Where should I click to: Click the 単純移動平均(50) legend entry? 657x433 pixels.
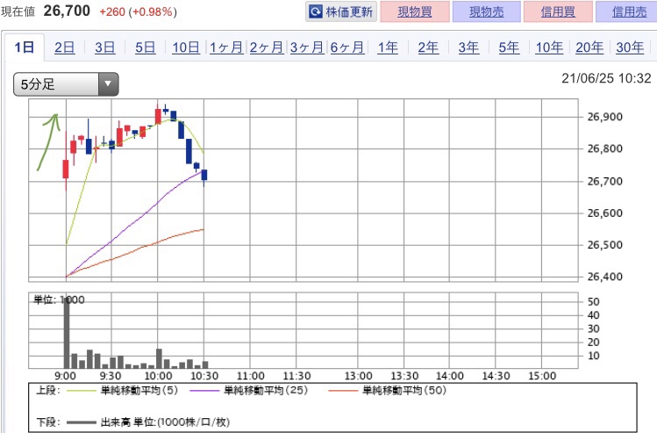click(x=388, y=391)
